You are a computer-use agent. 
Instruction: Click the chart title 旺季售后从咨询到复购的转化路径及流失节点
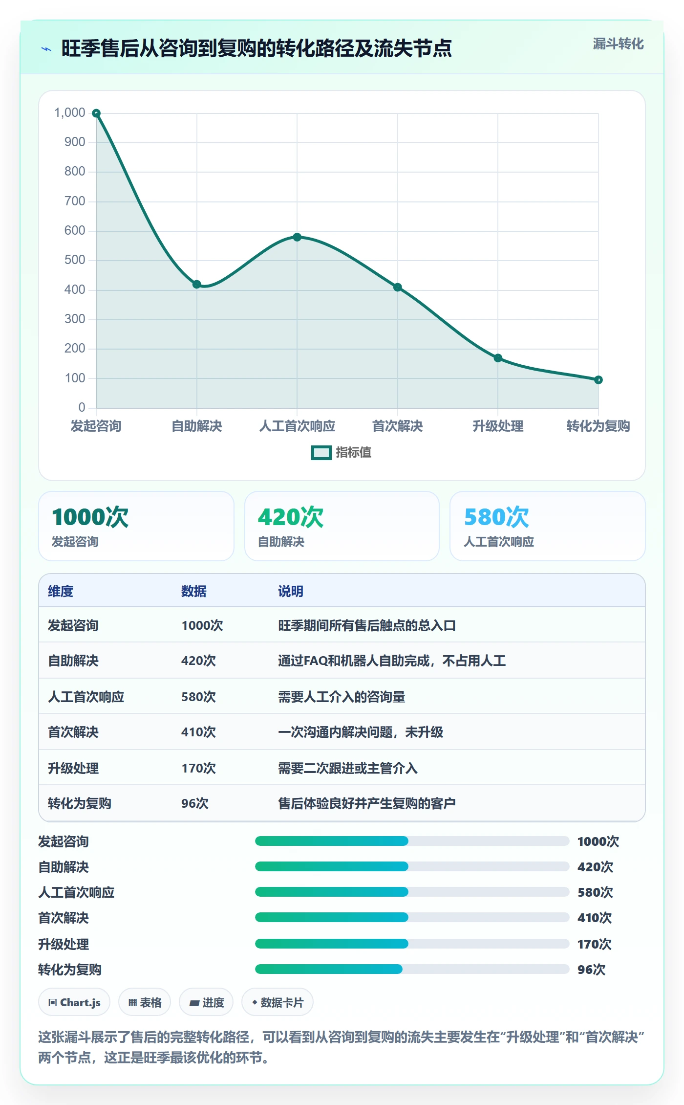pos(256,48)
